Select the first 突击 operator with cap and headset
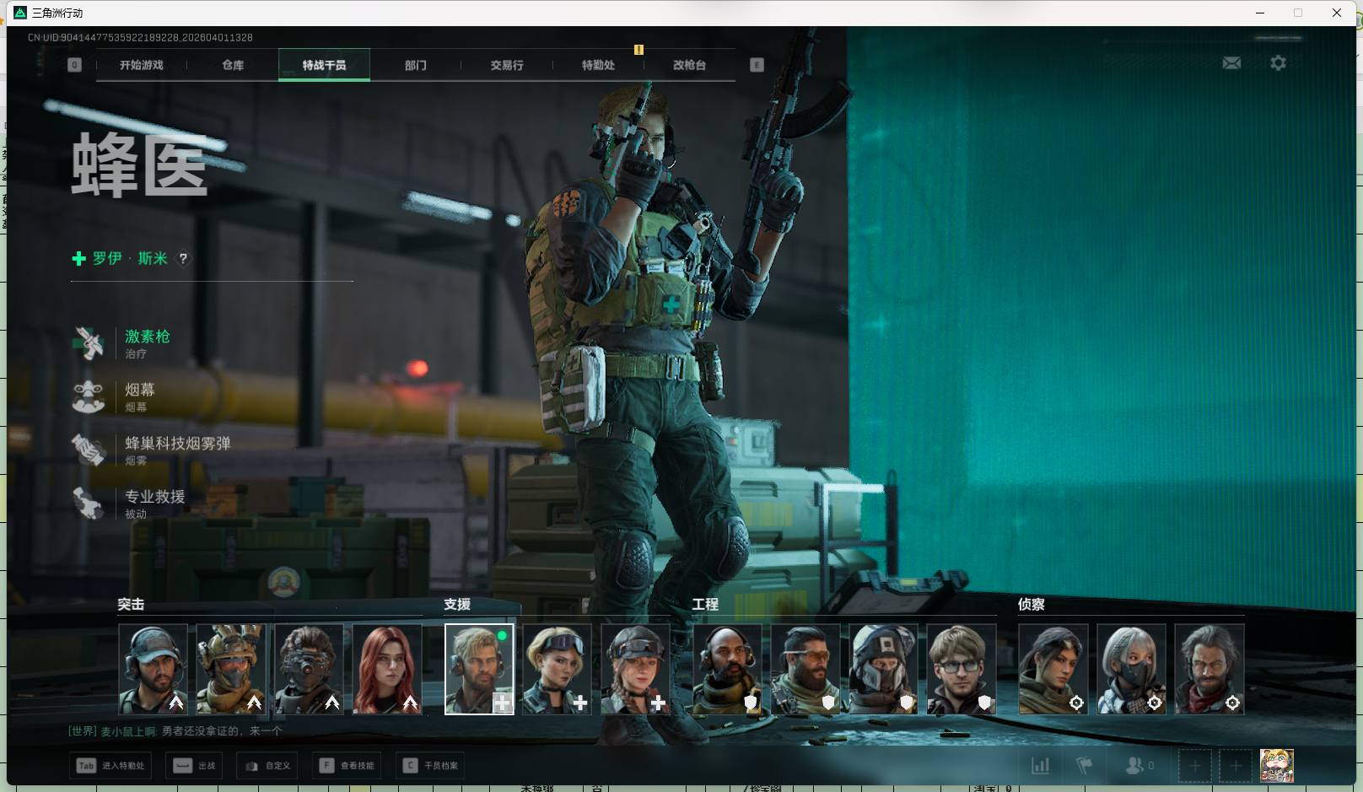Screen dimensions: 1363x792 (x=153, y=669)
